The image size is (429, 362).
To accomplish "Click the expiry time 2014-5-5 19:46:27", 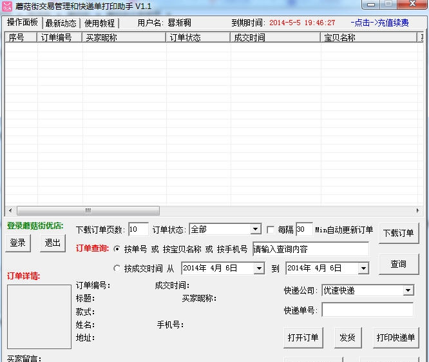I will point(302,23).
